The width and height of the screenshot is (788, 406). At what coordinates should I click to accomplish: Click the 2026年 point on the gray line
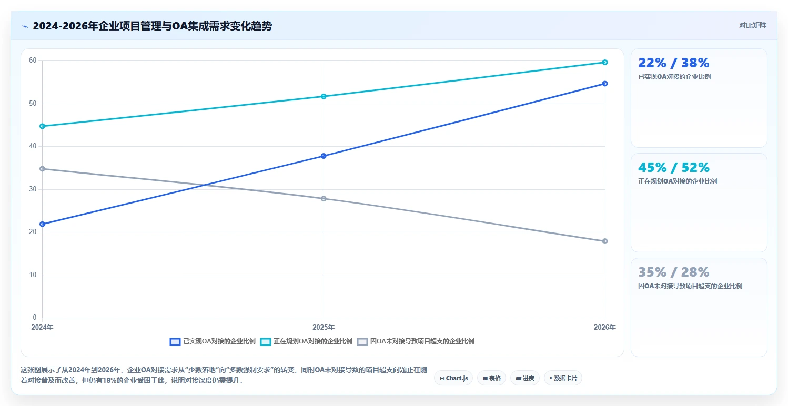605,241
